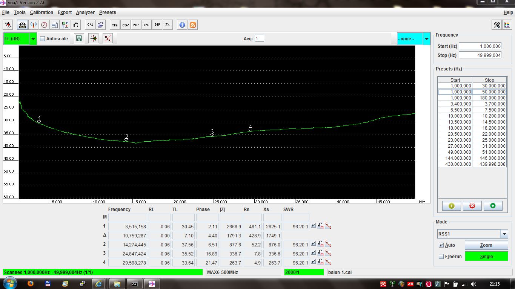Export scan data as XLS

pyautogui.click(x=115, y=25)
